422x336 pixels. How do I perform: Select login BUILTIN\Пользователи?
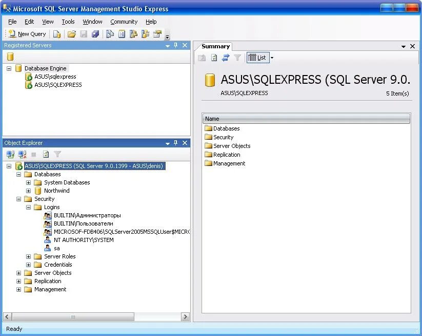[84, 224]
